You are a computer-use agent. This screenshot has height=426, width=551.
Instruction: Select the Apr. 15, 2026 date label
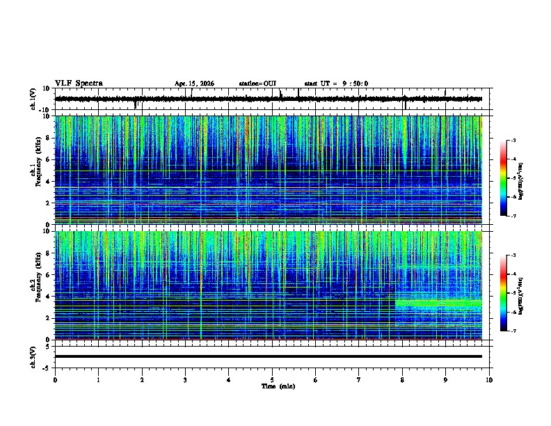coord(194,84)
